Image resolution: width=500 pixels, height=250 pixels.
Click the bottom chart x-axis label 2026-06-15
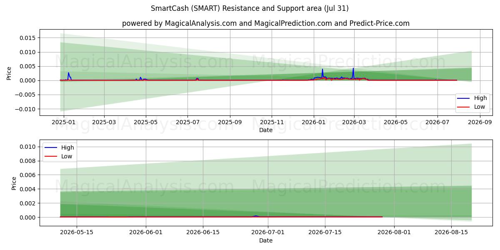coord(203,233)
